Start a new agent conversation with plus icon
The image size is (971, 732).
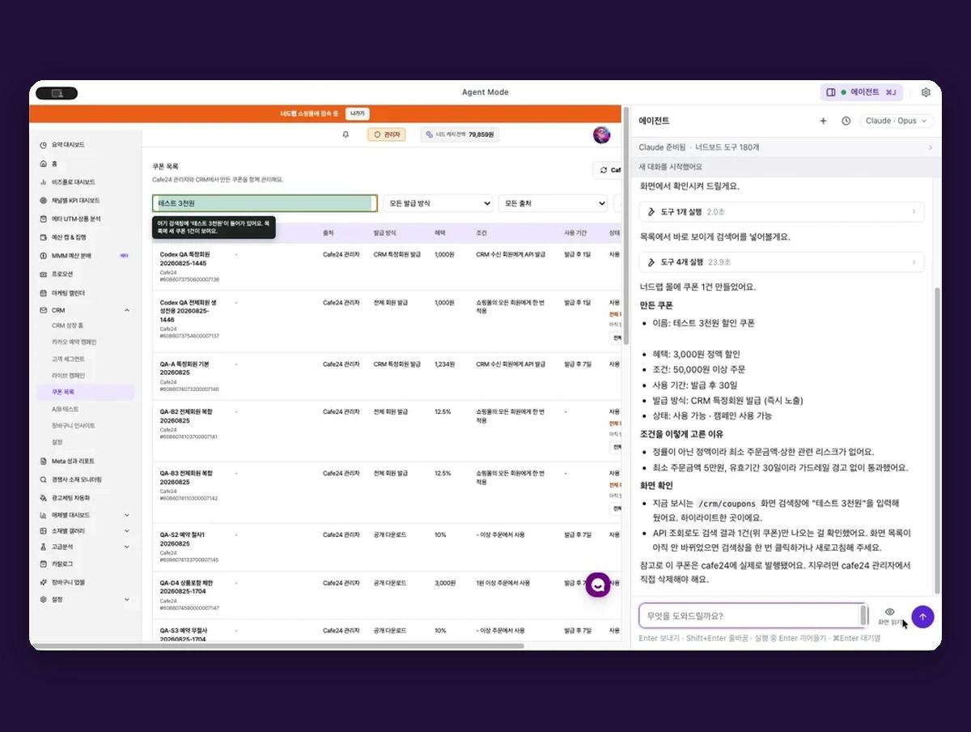coord(823,121)
